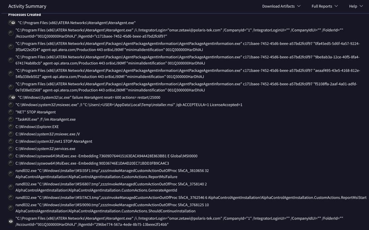Click the Activity Summary title
The width and height of the screenshot is (369, 230).
coord(27,6)
